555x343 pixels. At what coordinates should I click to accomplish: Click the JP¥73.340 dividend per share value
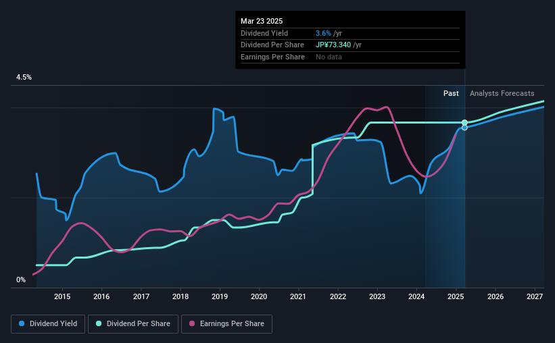pos(333,45)
